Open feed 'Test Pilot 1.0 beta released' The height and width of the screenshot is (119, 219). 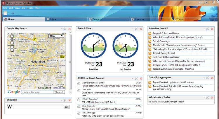click(x=166, y=57)
